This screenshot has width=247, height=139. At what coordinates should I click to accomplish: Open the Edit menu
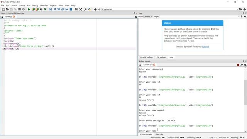tap(8, 5)
